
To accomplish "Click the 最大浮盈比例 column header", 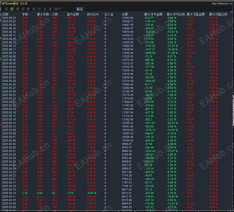I will point(218,14).
